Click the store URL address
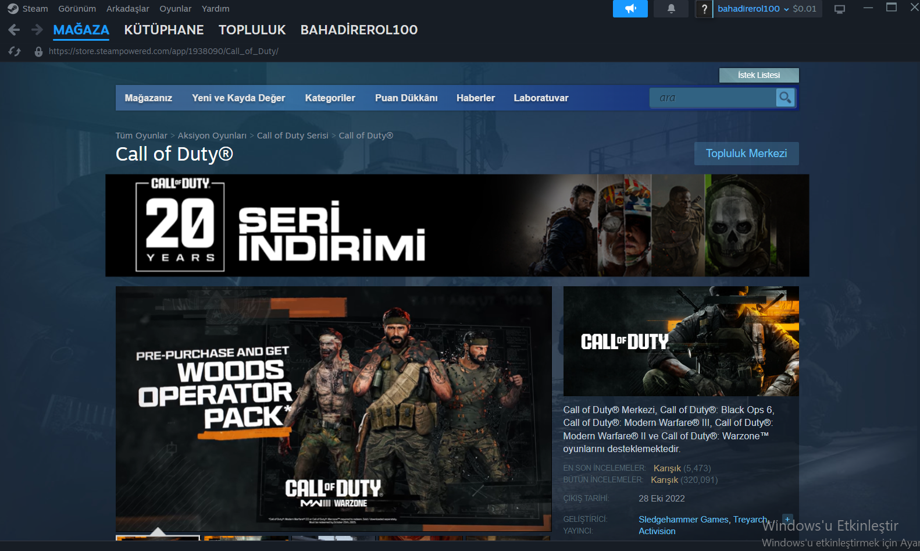Image resolution: width=920 pixels, height=551 pixels. (x=163, y=51)
